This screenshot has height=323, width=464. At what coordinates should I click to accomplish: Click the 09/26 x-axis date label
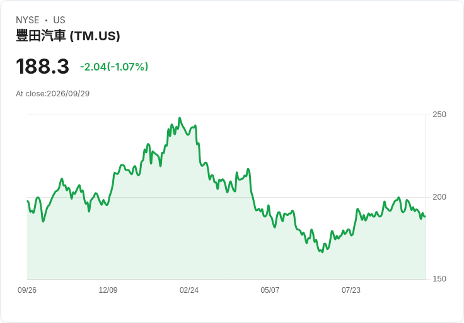point(27,290)
